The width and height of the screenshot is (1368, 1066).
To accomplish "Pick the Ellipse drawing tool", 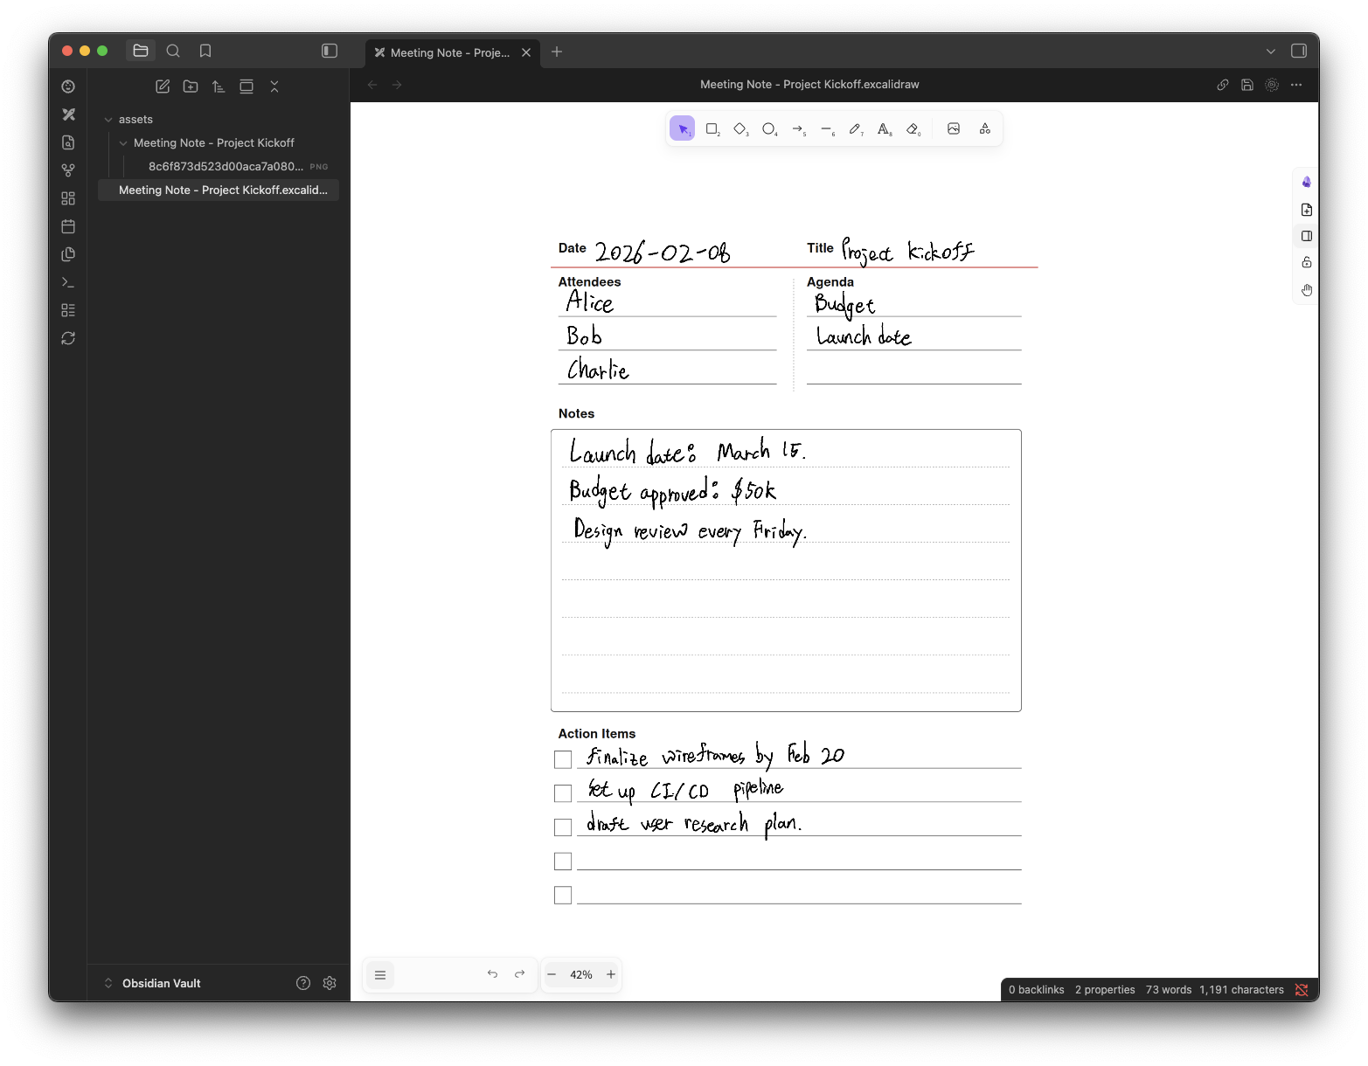I will point(769,128).
